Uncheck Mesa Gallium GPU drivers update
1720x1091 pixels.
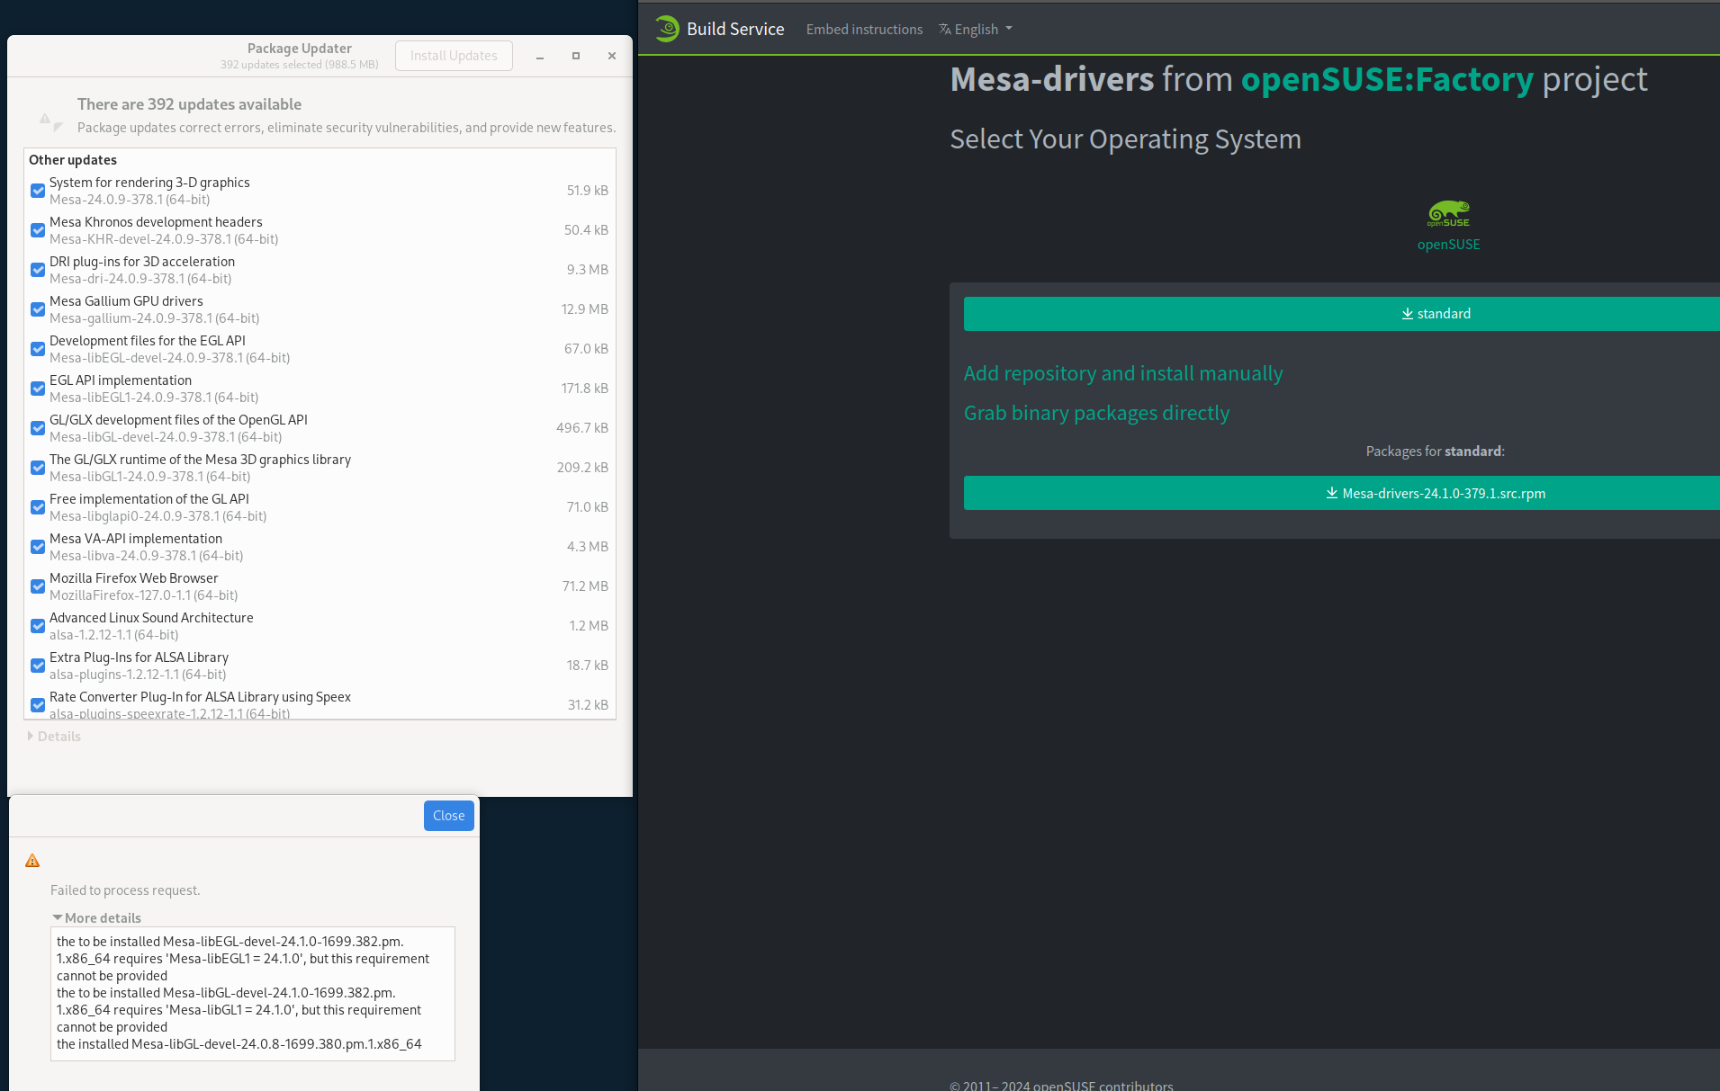pyautogui.click(x=38, y=309)
